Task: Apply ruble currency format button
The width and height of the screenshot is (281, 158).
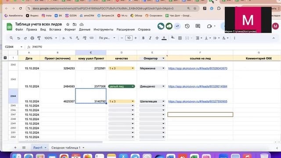Action: click(x=64, y=38)
